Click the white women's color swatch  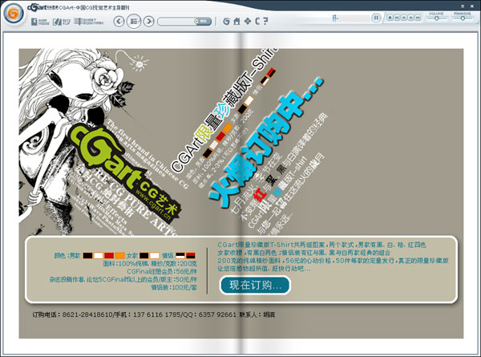(155, 255)
